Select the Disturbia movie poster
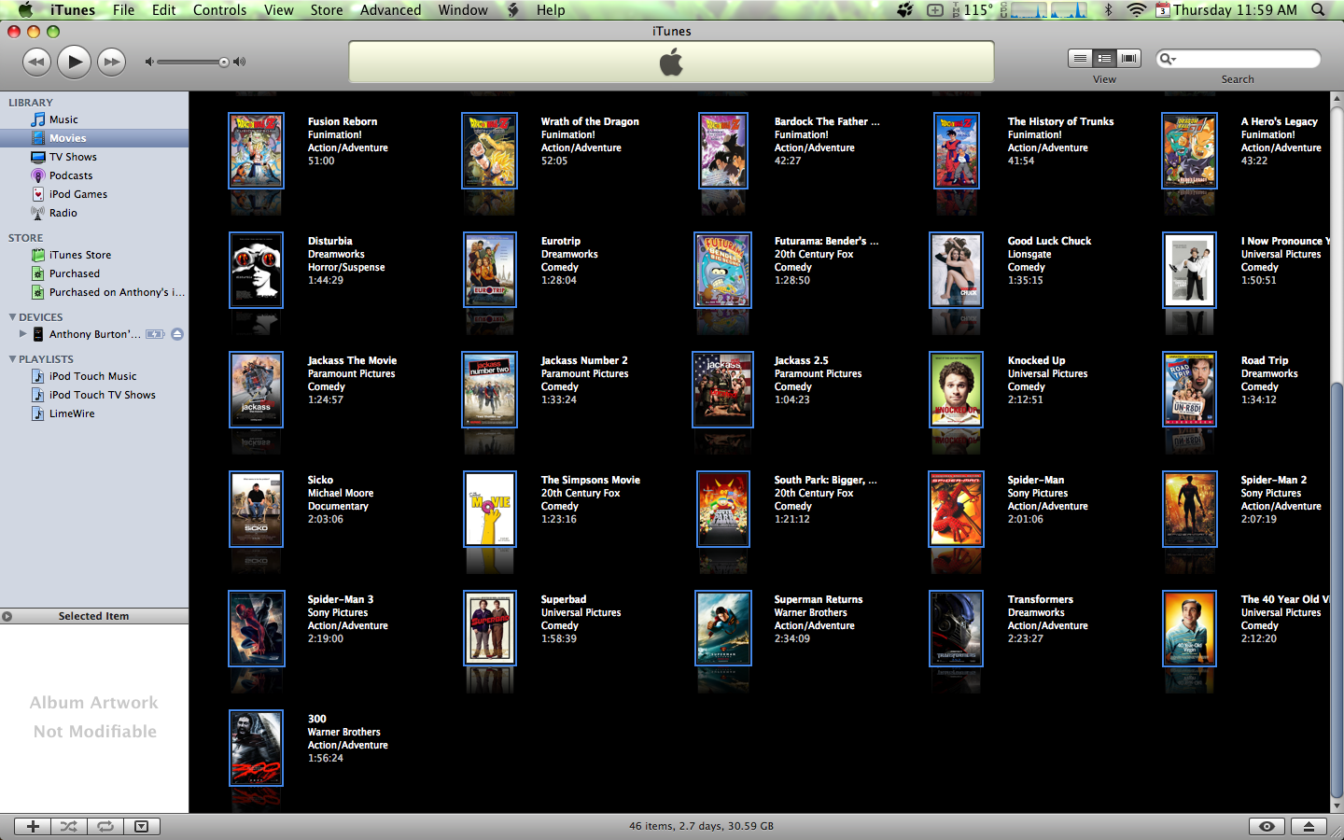The image size is (1344, 840). 257,270
